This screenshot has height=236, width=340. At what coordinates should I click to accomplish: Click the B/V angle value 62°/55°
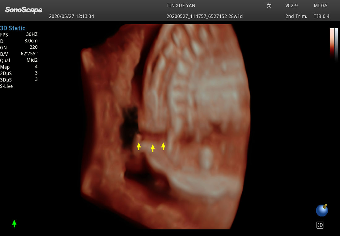click(29, 54)
